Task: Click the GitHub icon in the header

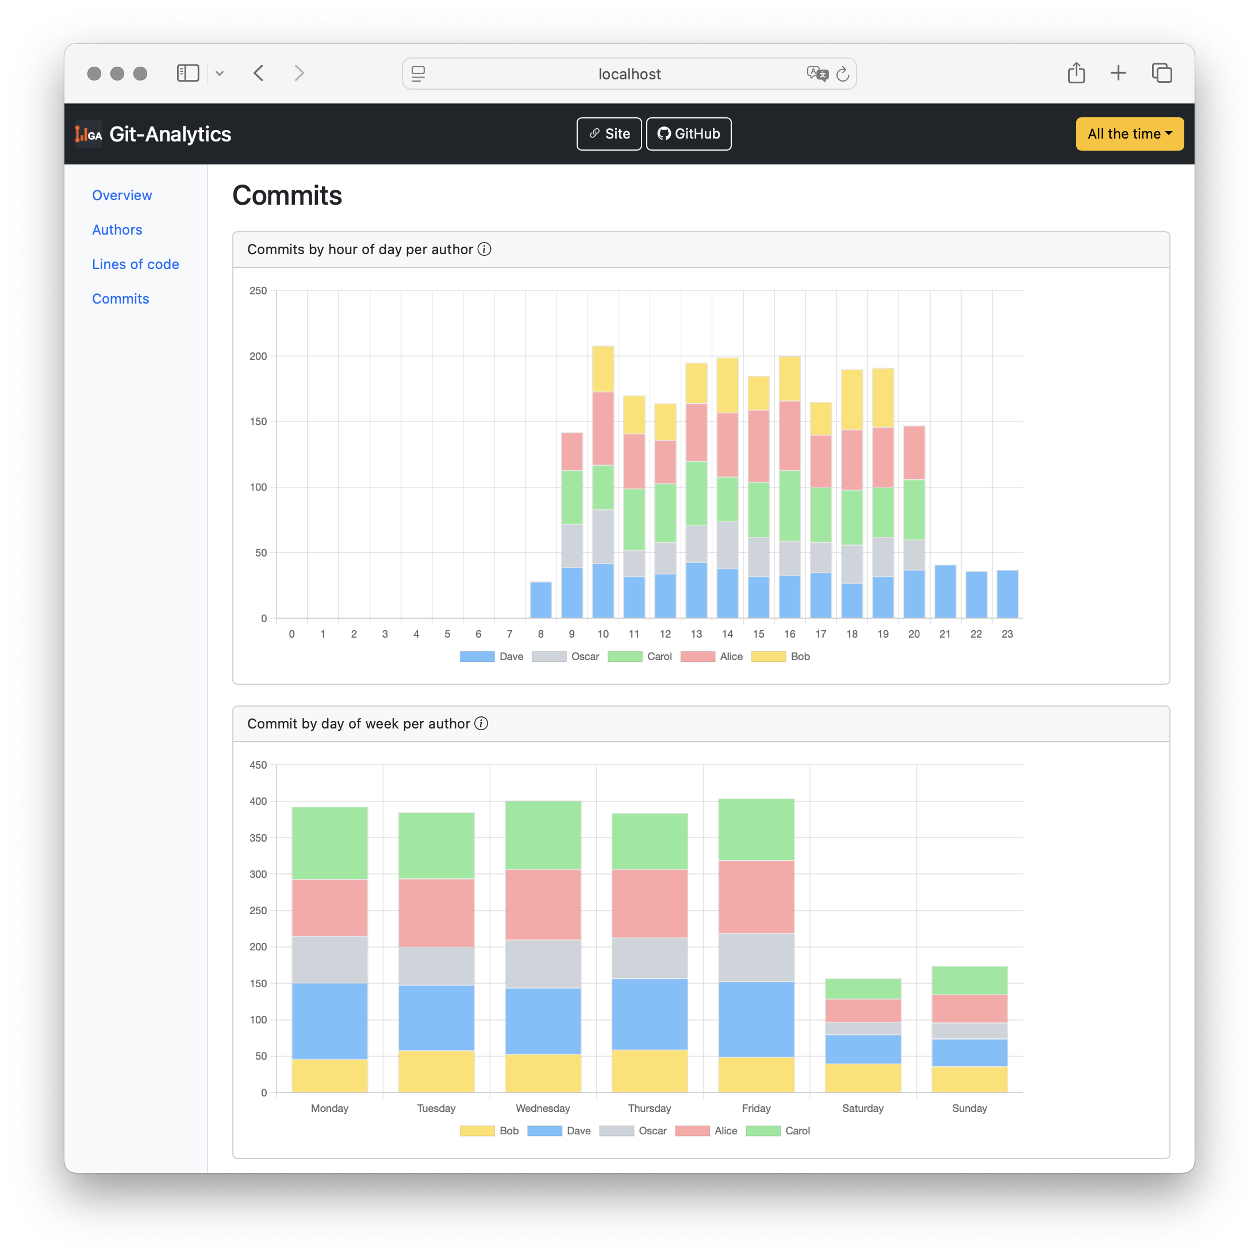Action: [x=665, y=133]
